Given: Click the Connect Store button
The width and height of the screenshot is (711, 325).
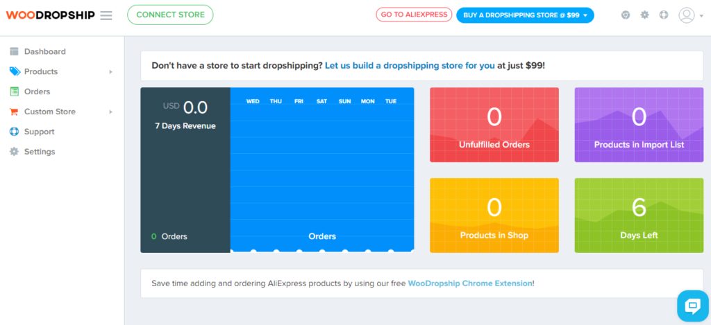Looking at the screenshot, I should [171, 15].
